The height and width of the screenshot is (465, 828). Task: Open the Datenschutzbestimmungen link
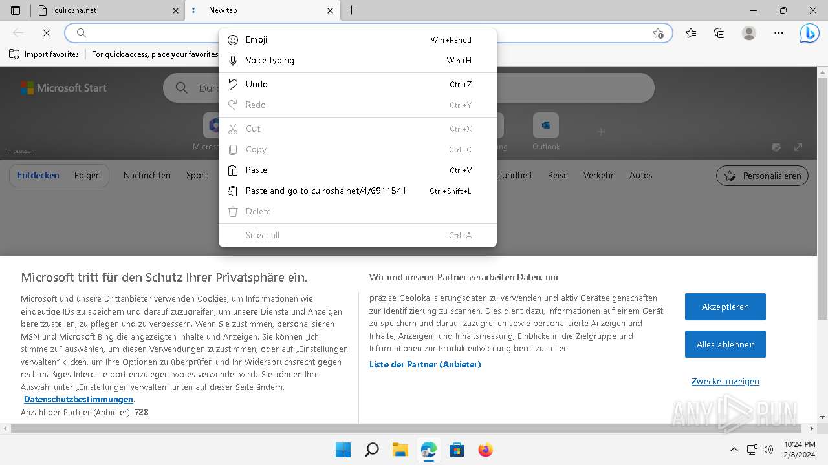click(78, 399)
